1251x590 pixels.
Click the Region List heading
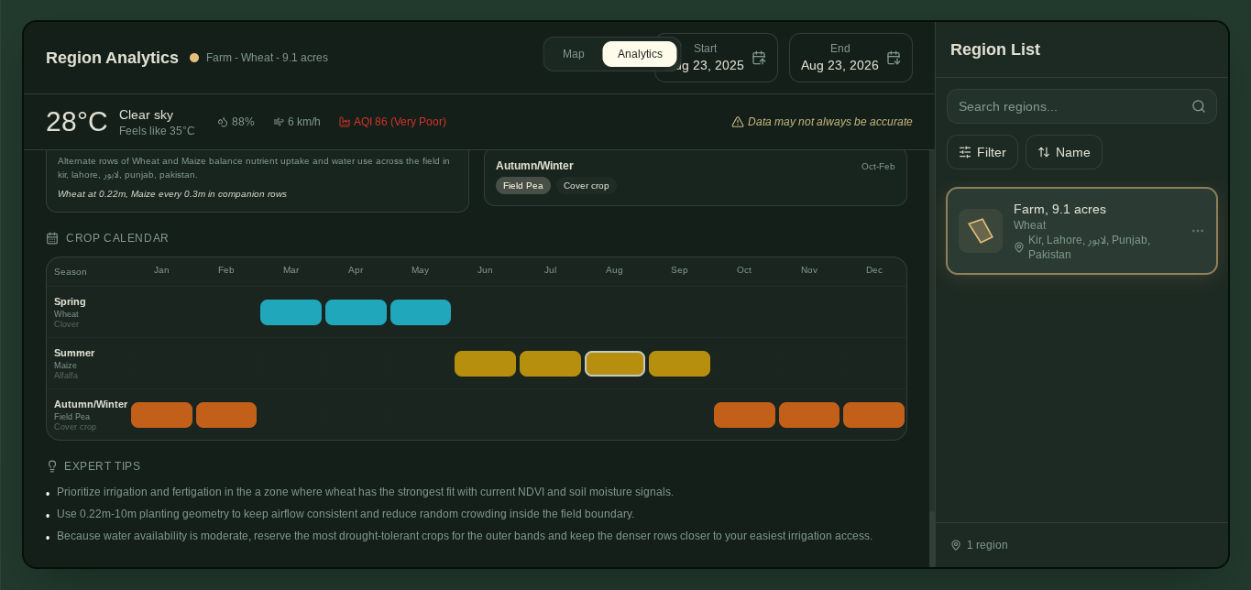click(x=995, y=49)
